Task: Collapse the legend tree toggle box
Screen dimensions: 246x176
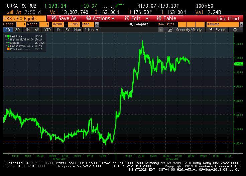Action: [6, 36]
